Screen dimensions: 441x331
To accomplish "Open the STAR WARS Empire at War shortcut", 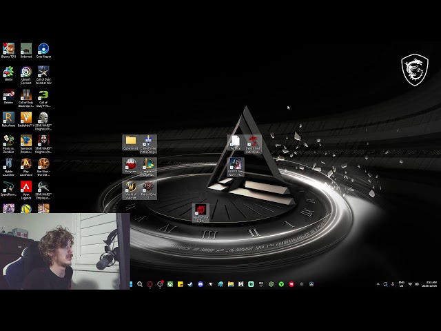I will [x=43, y=190].
